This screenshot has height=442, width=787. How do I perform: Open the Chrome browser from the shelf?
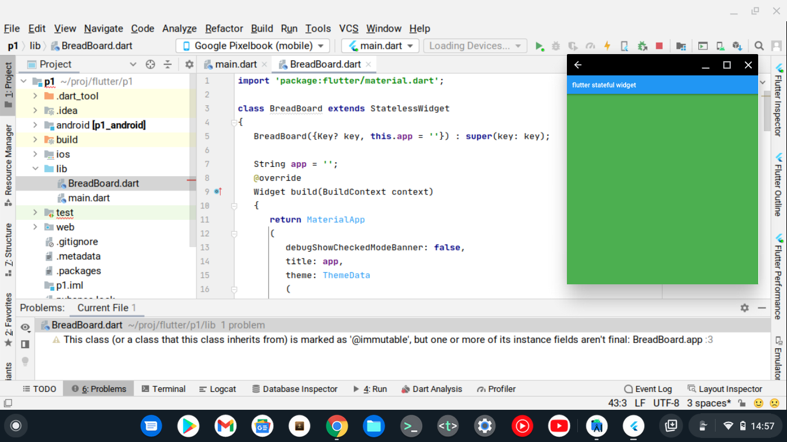pyautogui.click(x=337, y=426)
